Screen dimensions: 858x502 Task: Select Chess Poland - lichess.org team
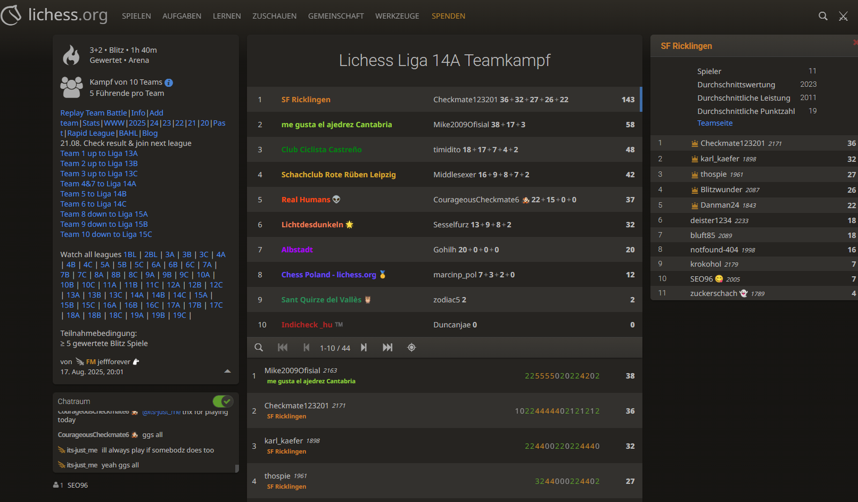[445, 275]
